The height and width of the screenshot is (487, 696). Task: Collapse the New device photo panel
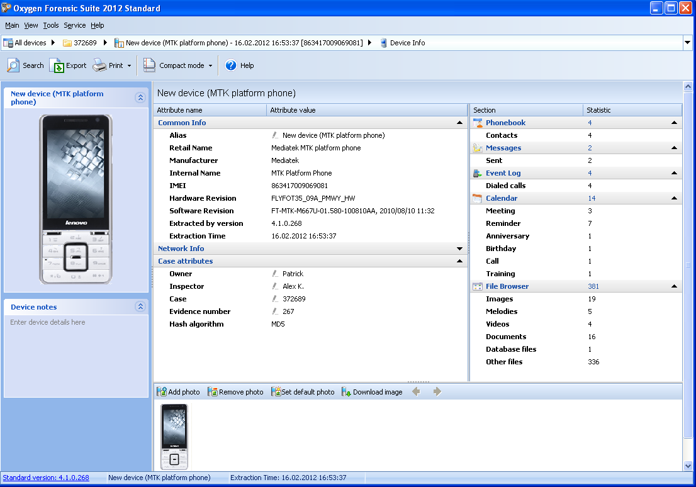(x=140, y=98)
